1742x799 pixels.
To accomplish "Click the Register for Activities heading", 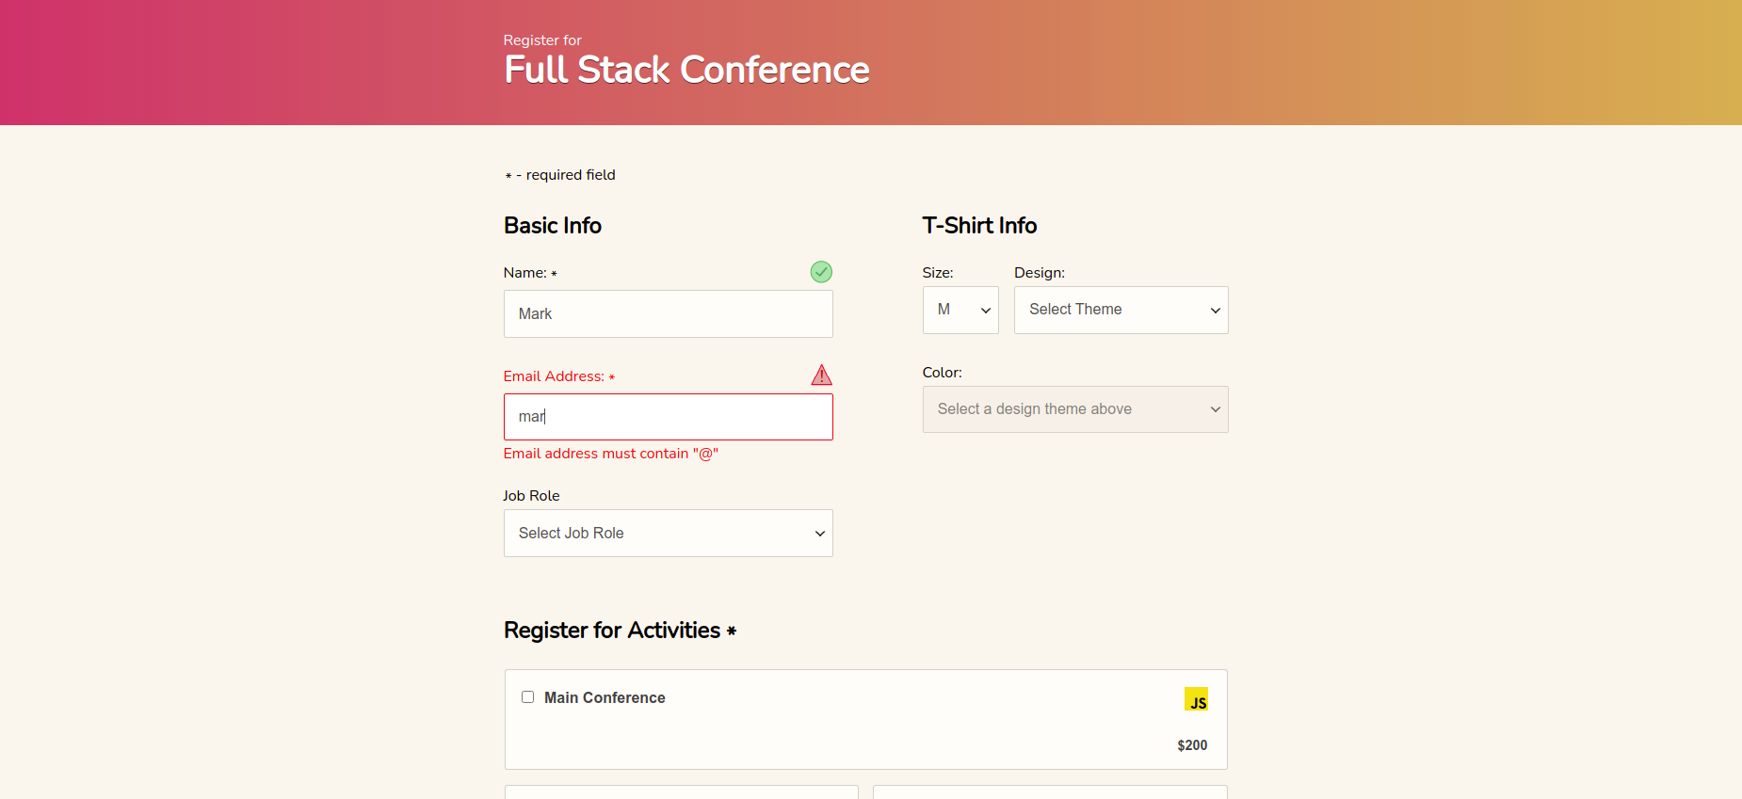I will click(612, 631).
